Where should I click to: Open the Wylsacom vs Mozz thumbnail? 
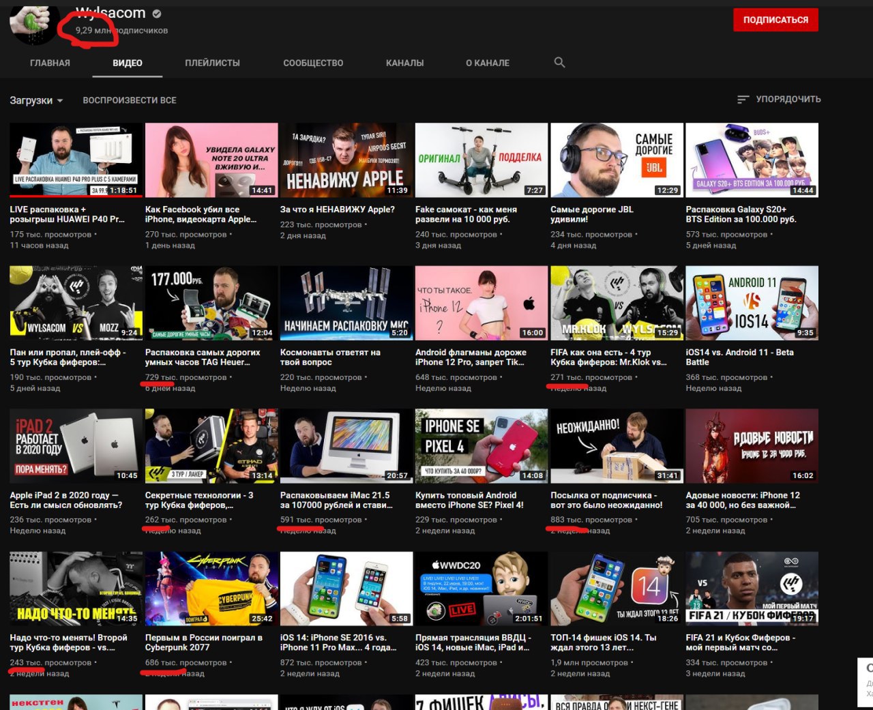pyautogui.click(x=76, y=303)
